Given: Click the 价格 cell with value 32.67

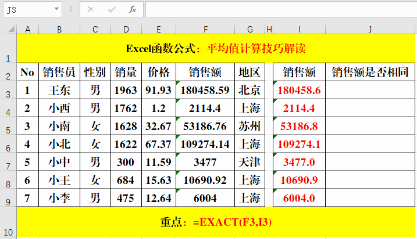Looking at the screenshot, I should click(159, 126).
